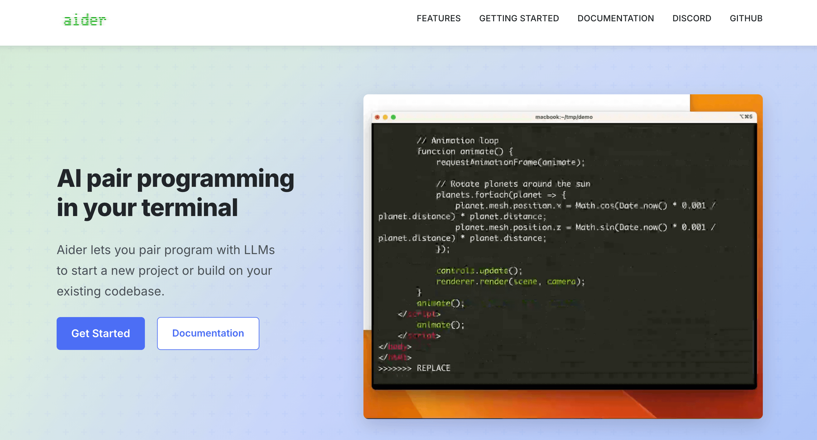Viewport: 817px width, 440px height.
Task: Click the 'function animate() {' code line
Action: click(465, 151)
